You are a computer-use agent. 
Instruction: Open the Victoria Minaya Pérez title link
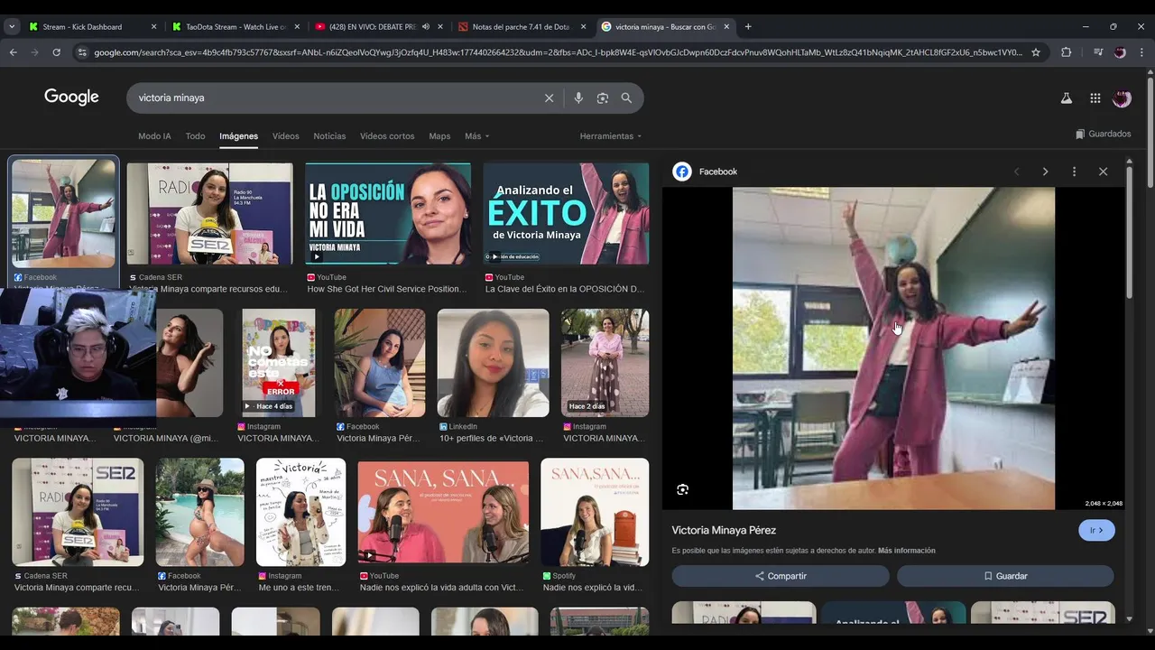724,530
